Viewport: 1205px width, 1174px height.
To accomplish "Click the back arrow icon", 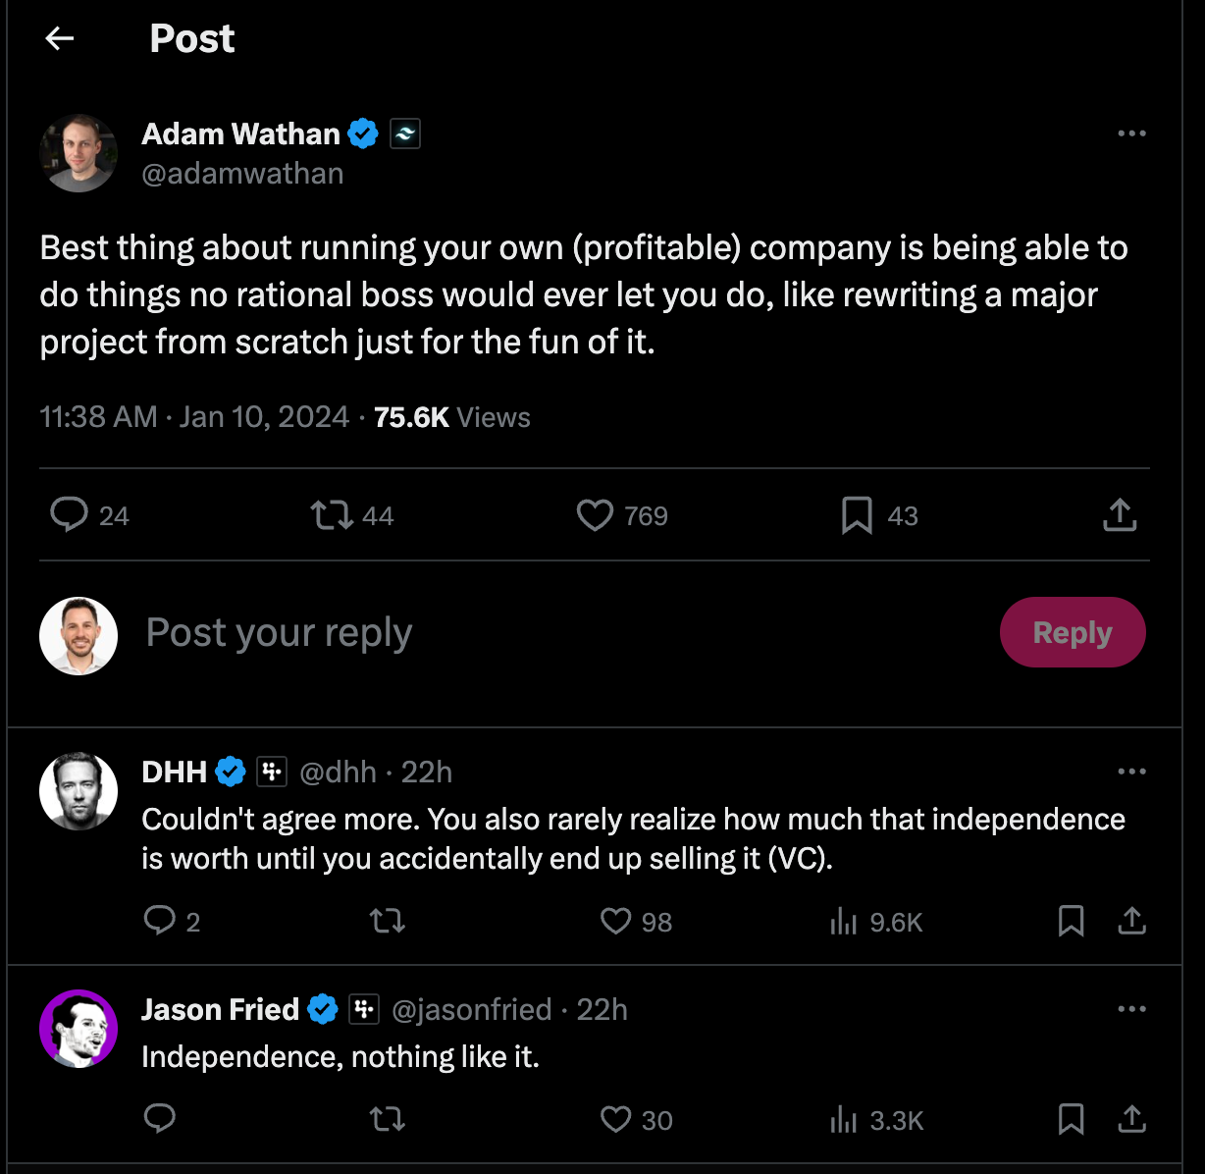I will [x=60, y=38].
